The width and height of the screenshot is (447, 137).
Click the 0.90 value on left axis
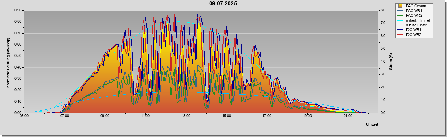pos(18,10)
